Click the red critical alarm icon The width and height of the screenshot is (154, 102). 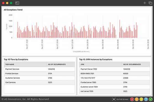pyautogui.click(x=132, y=99)
